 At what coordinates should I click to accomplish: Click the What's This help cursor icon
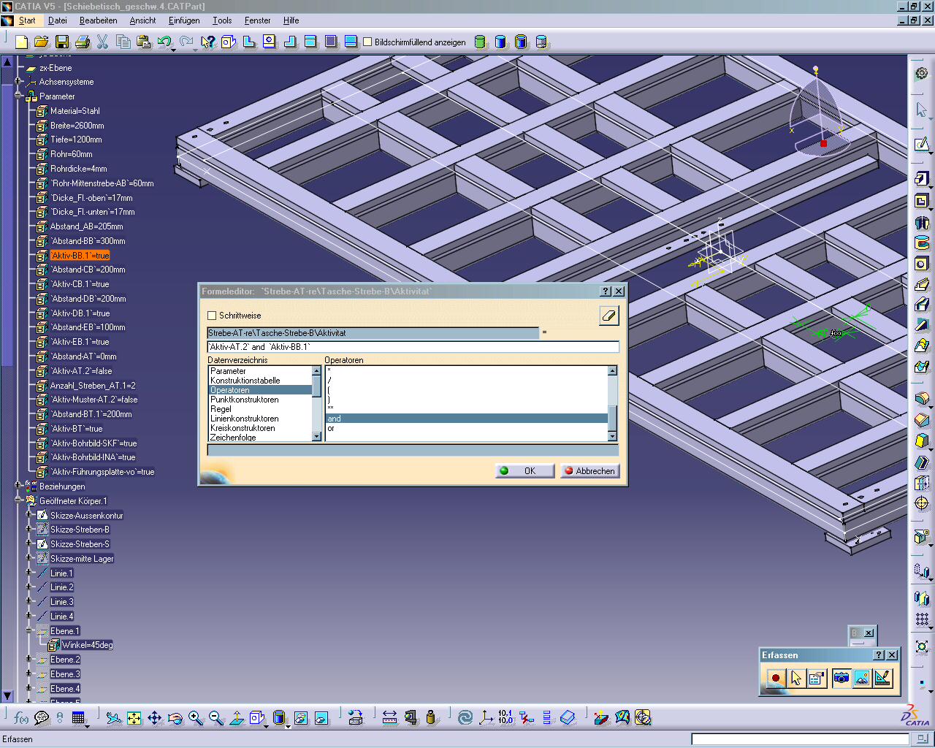coord(208,42)
